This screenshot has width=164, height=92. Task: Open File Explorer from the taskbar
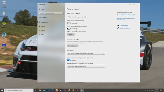(40, 90)
